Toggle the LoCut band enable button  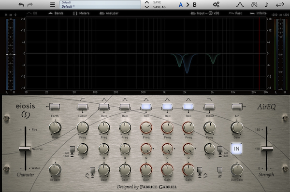(x=83, y=107)
